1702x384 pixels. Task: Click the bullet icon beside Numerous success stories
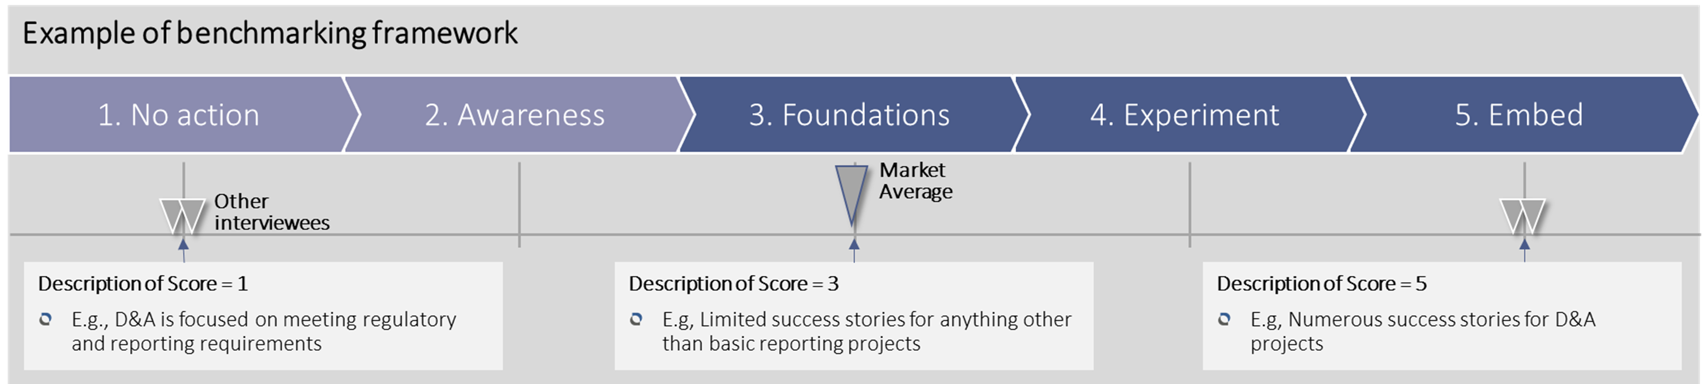1224,319
